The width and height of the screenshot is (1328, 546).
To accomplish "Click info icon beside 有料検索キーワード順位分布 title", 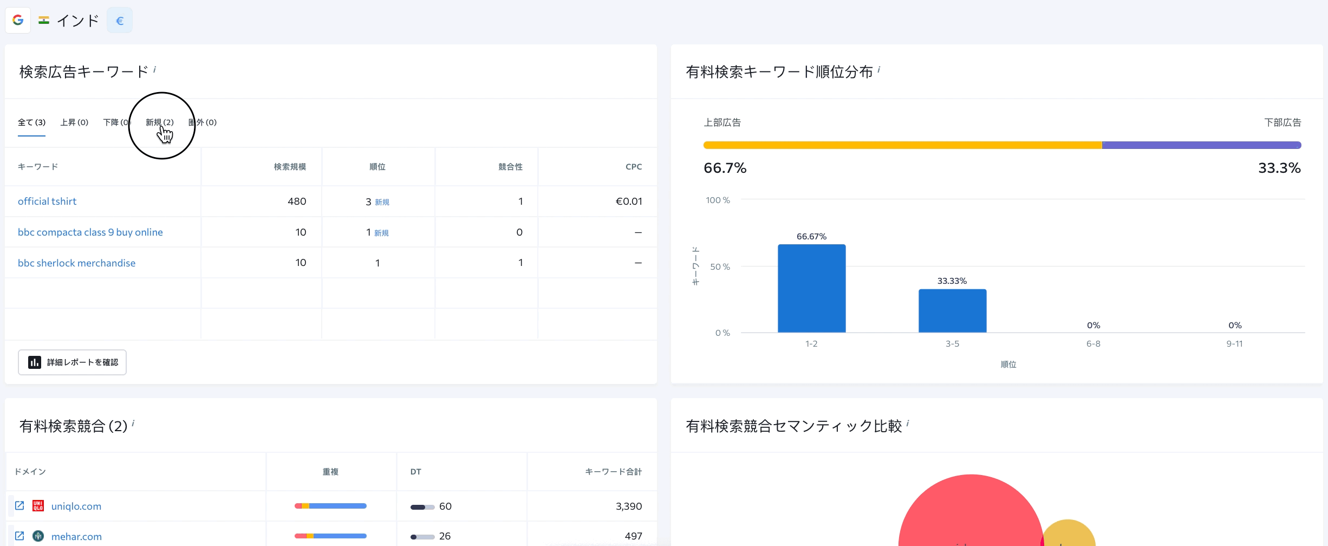I will point(879,69).
